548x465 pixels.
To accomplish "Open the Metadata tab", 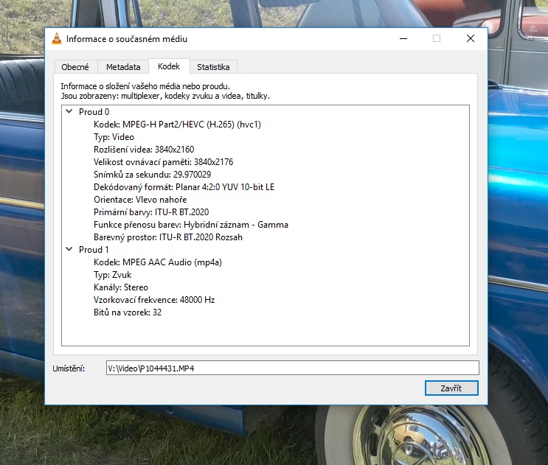I will pyautogui.click(x=122, y=67).
